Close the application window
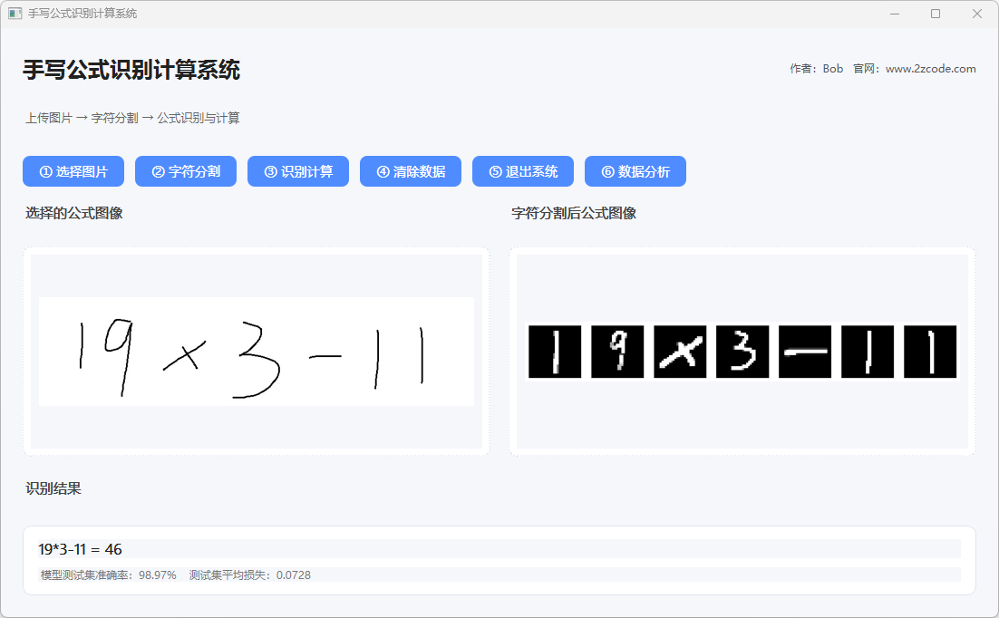The height and width of the screenshot is (618, 999). pos(976,14)
